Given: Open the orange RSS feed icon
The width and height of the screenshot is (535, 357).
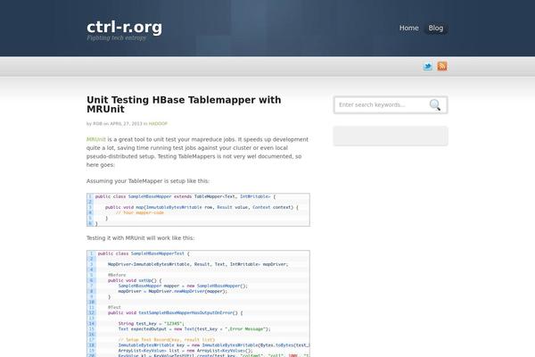Looking at the screenshot, I should click(x=442, y=66).
